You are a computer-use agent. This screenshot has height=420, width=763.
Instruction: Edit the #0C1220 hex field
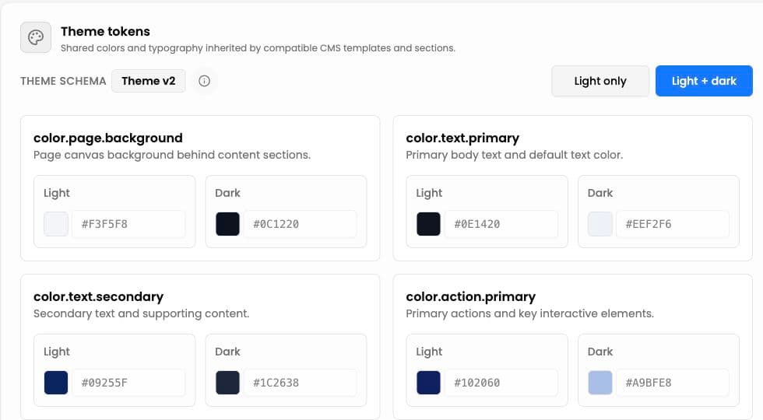301,224
